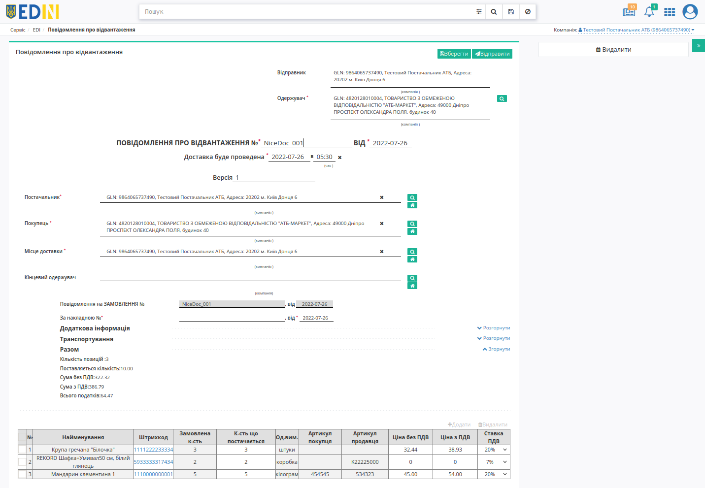Image resolution: width=705 pixels, height=488 pixels.
Task: Click Видалити above the items table
Action: tap(493, 424)
